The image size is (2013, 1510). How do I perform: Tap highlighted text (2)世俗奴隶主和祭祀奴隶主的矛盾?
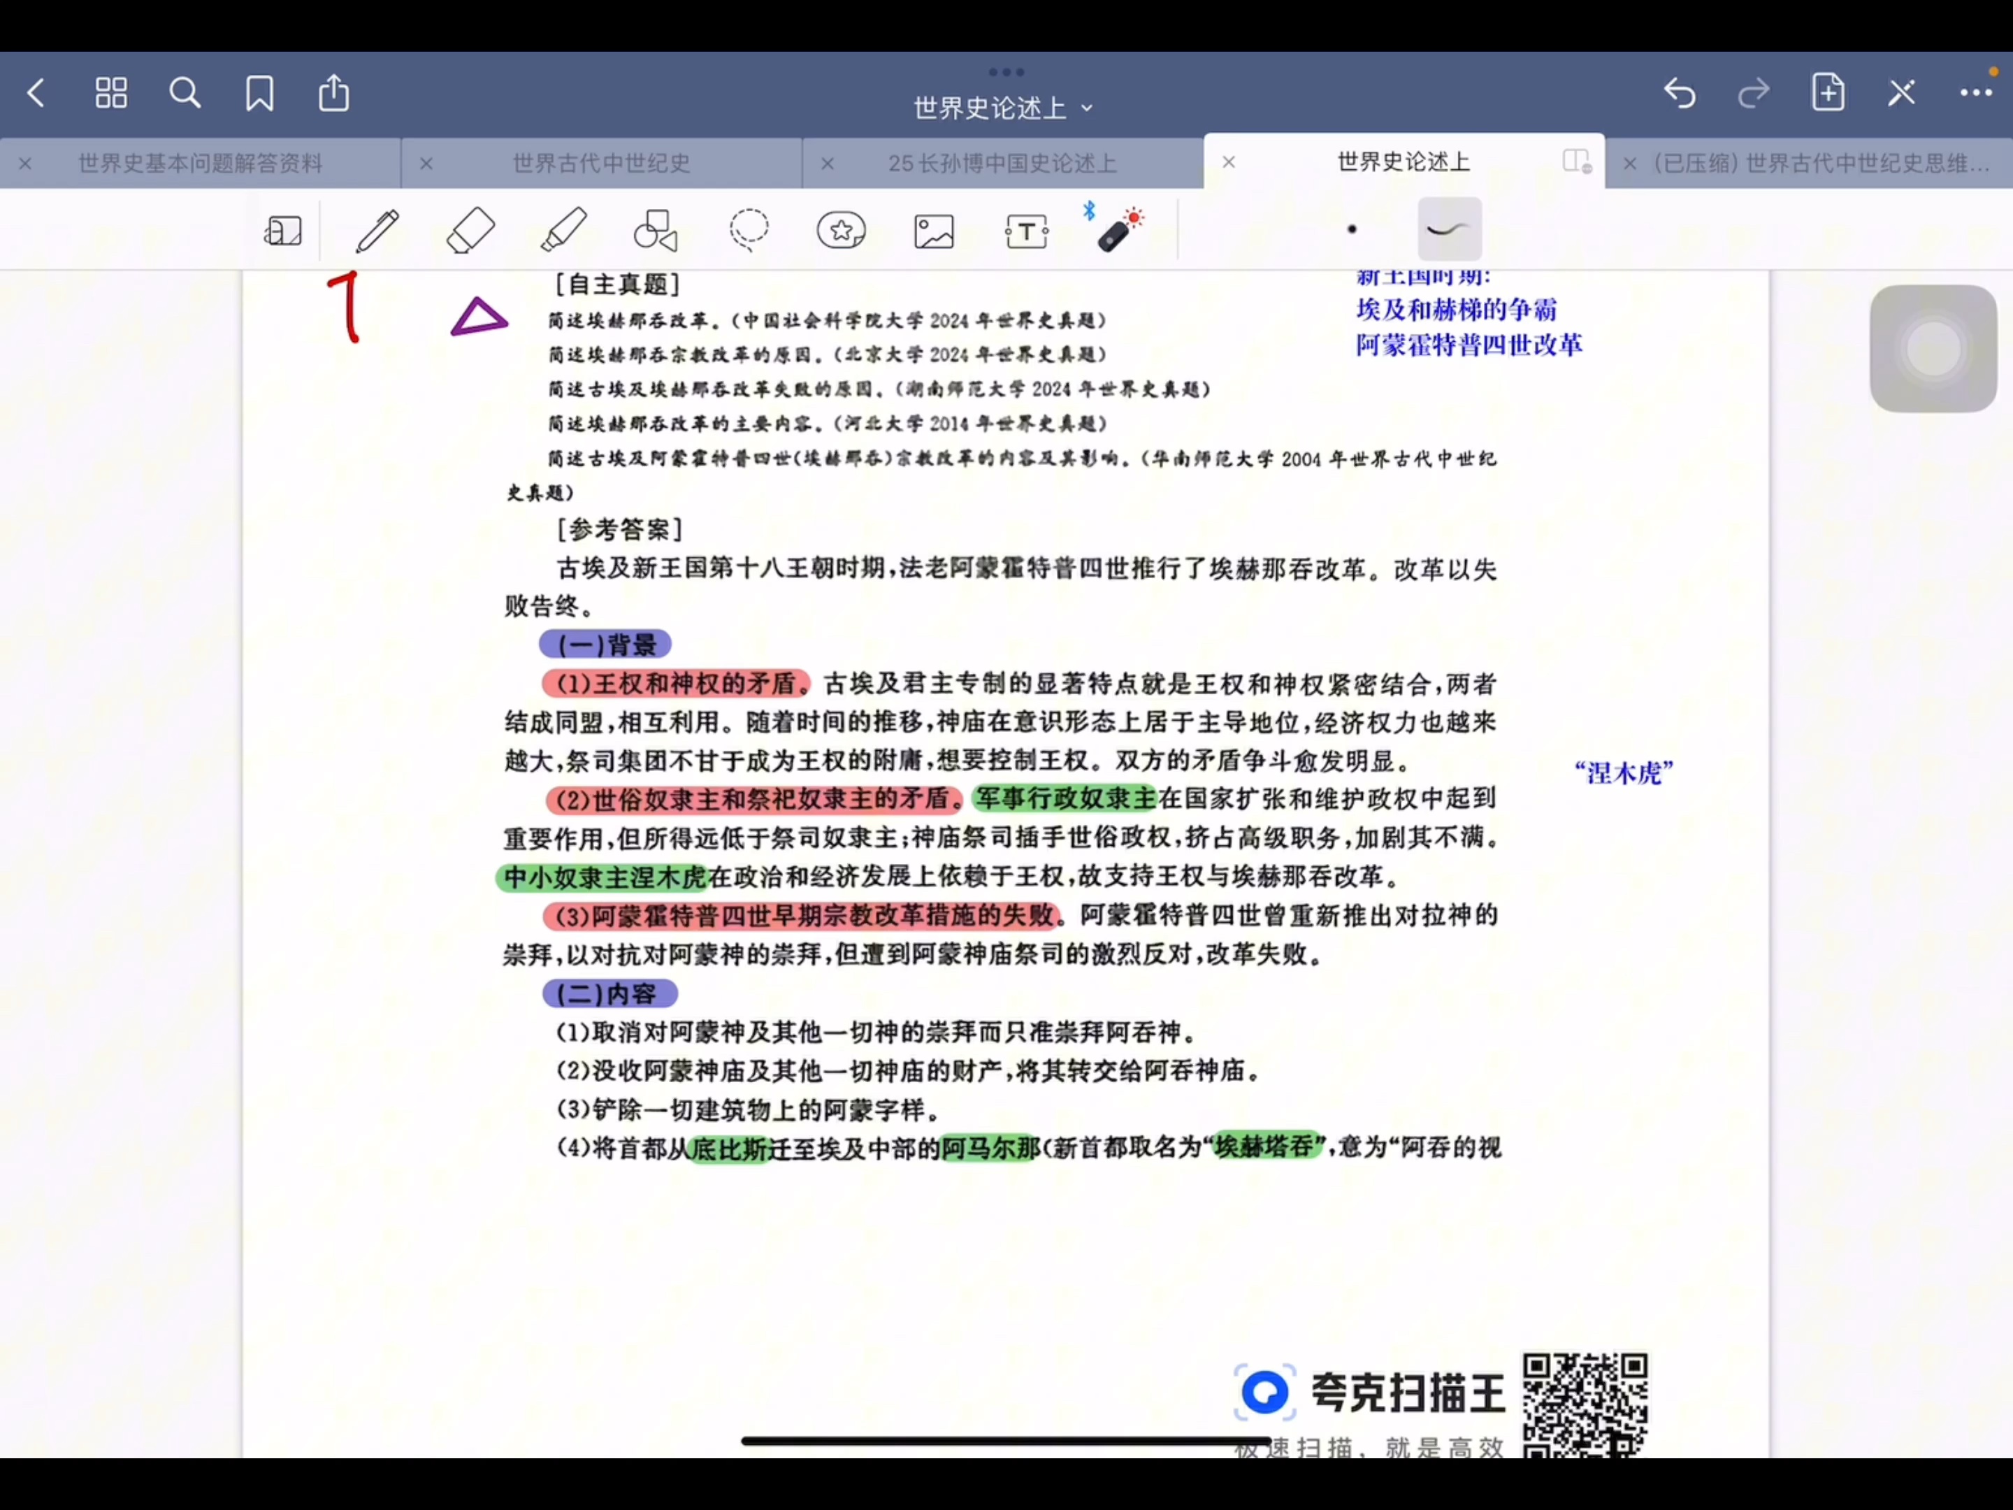(x=754, y=799)
